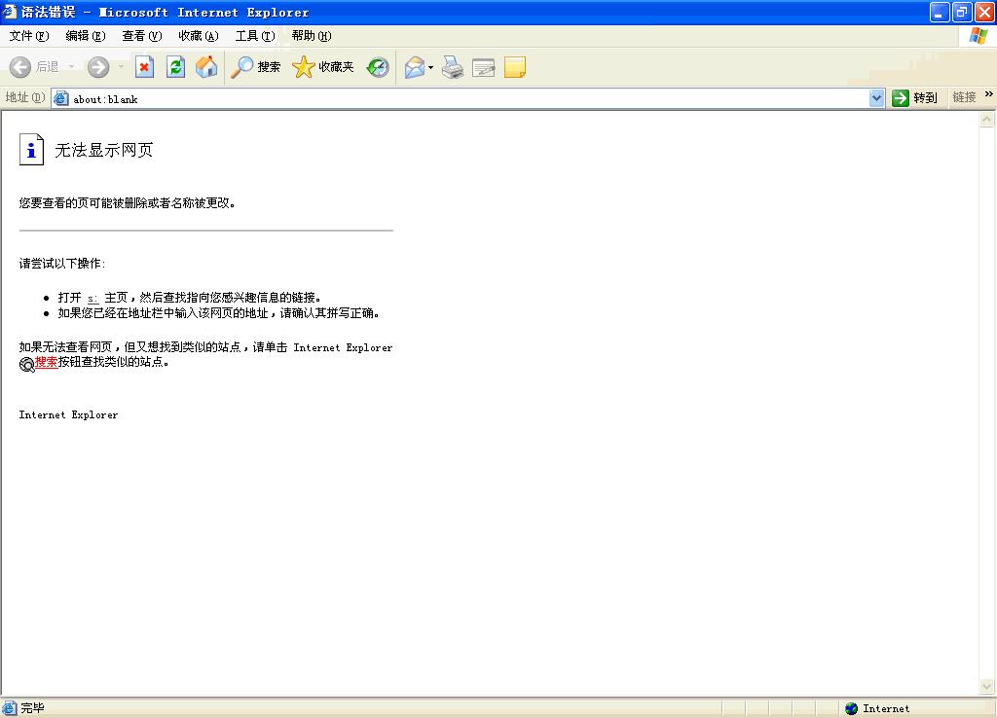Click the IE page icon in status bar

click(10, 708)
